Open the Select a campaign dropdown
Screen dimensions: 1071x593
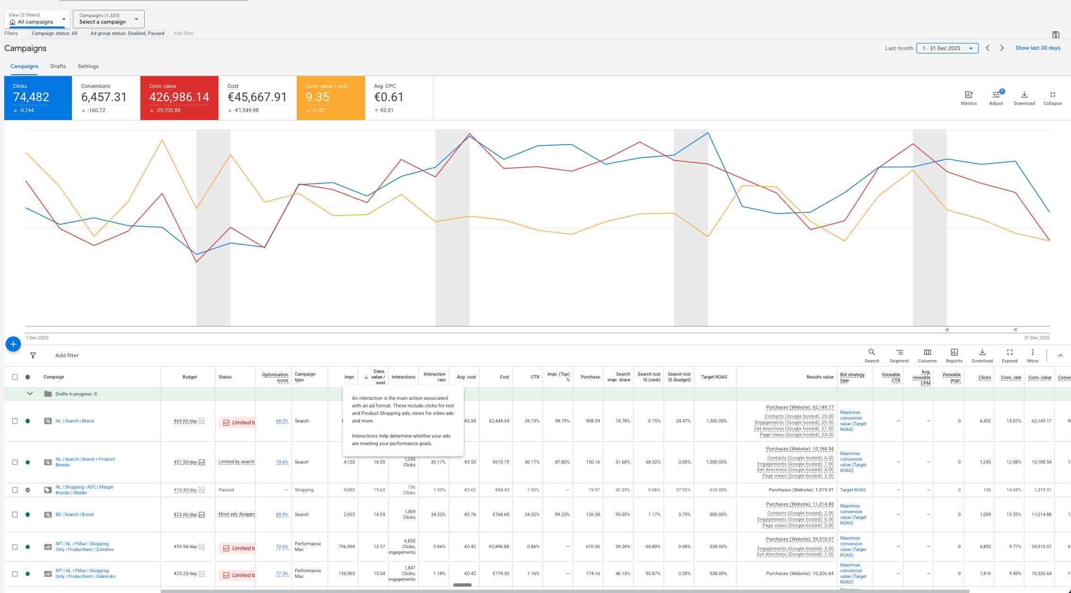point(108,19)
